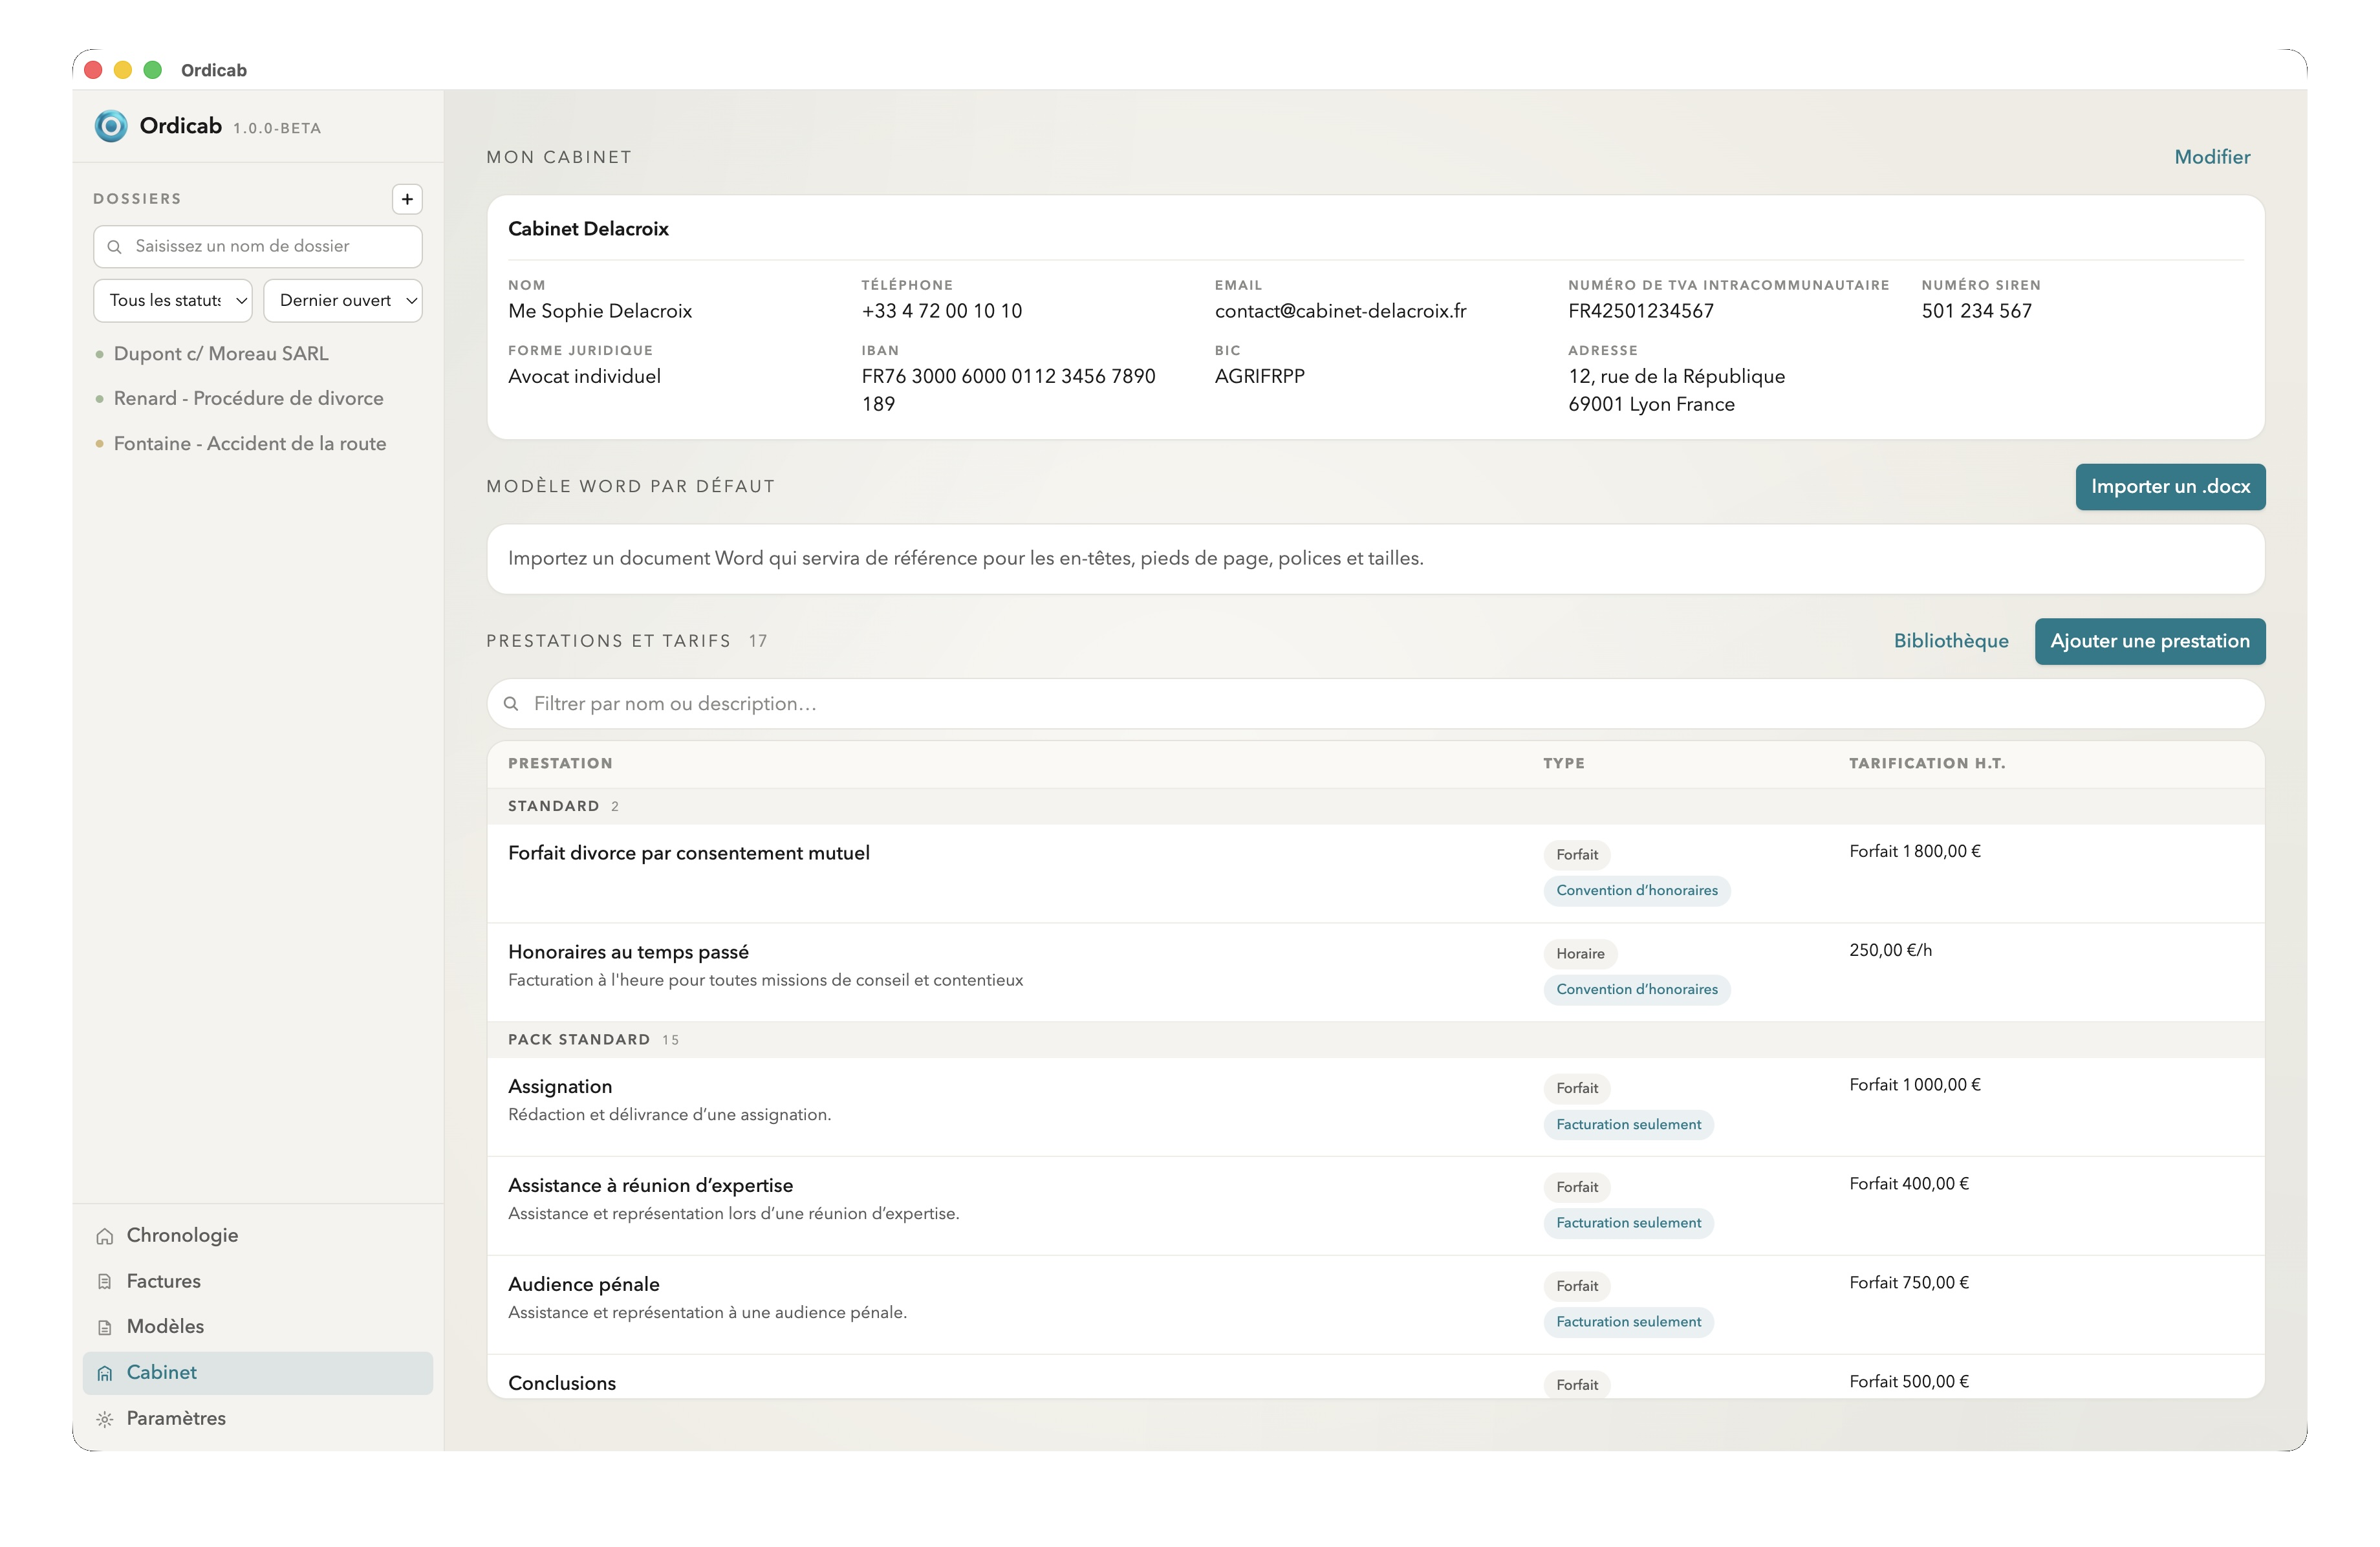This screenshot has width=2380, height=1547.
Task: Click the Horaire type tag
Action: 1580,954
